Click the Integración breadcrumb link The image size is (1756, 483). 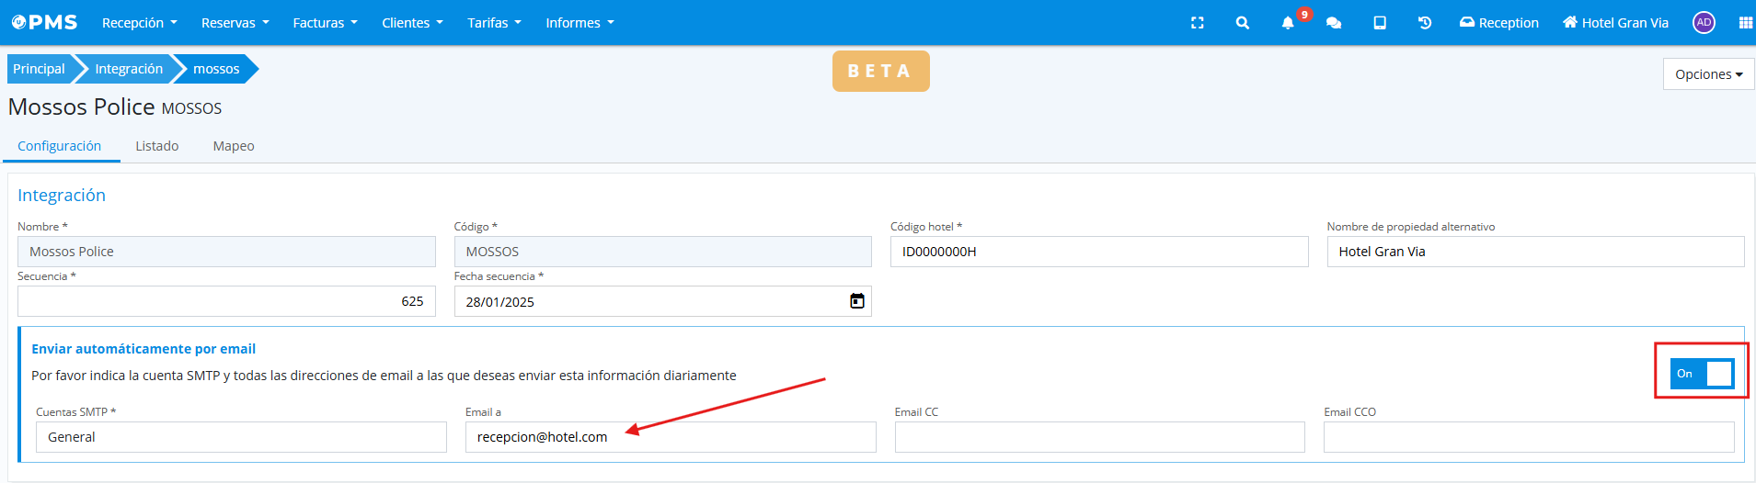[x=129, y=69]
